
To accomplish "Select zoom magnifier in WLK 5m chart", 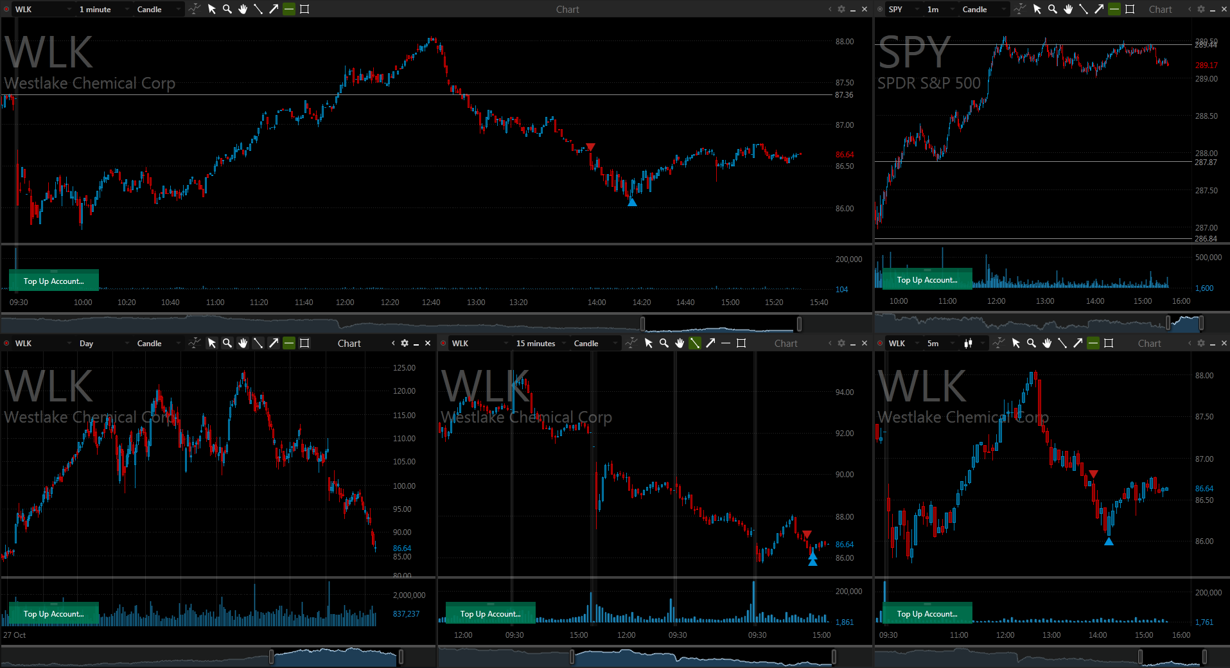I will pyautogui.click(x=1032, y=343).
